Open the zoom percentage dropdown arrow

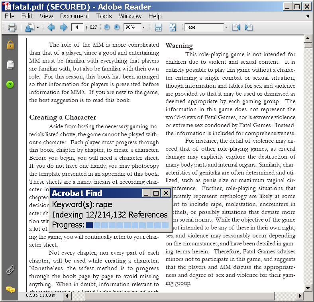tap(143, 27)
